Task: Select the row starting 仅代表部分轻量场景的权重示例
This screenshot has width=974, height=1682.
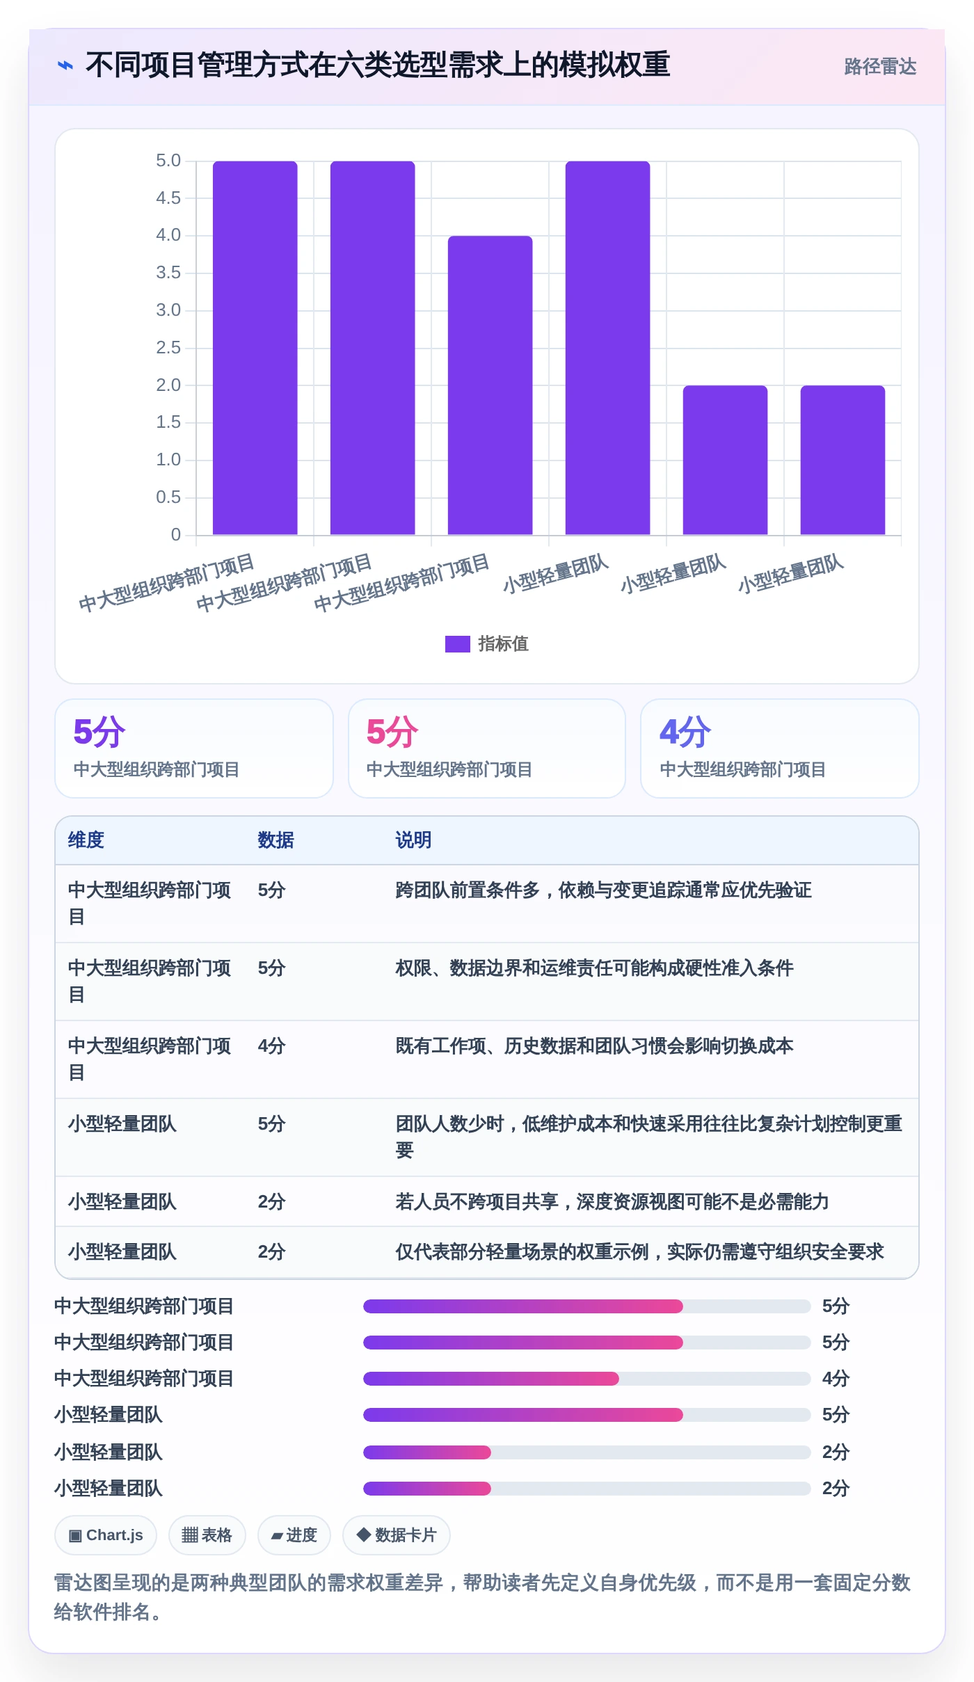Action: tap(487, 1251)
